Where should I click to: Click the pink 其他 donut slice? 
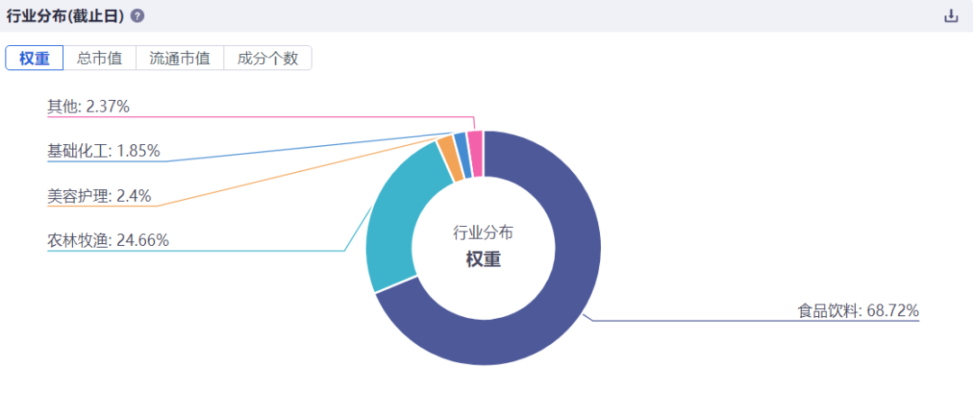coord(476,153)
